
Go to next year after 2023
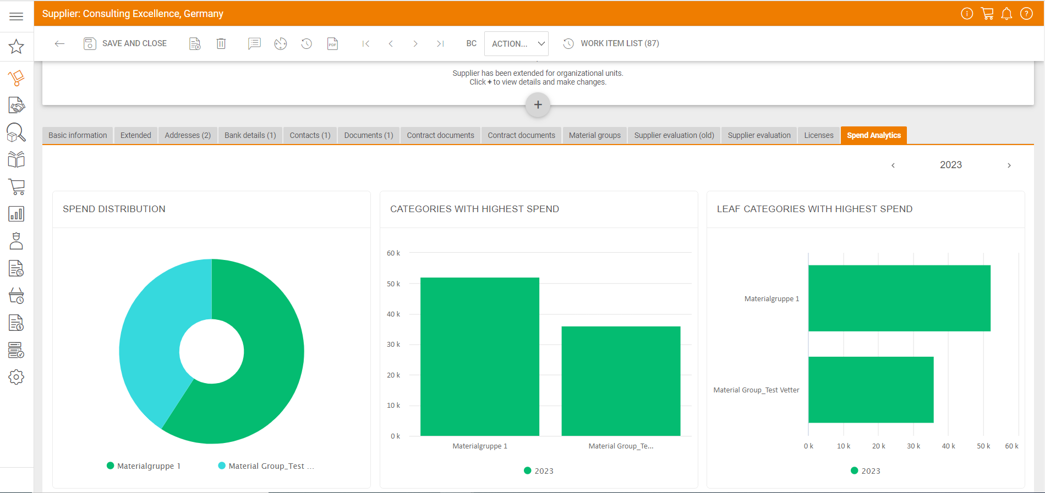(1009, 165)
